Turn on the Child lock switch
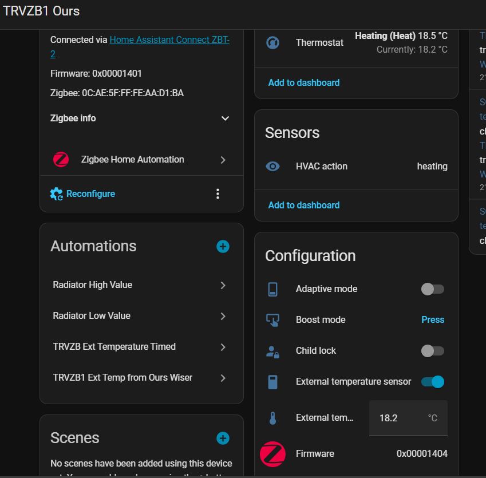 pyautogui.click(x=432, y=351)
